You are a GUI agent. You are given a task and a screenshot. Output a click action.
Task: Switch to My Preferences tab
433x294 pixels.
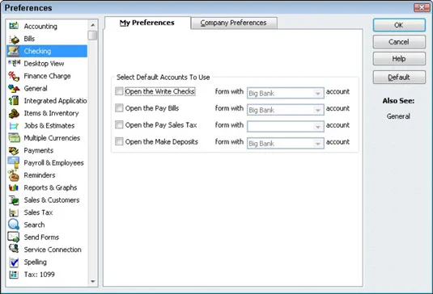[x=147, y=23]
